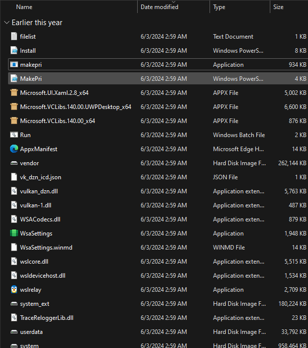
Task: Click the green WsaSettings application icon
Action: click(x=14, y=234)
